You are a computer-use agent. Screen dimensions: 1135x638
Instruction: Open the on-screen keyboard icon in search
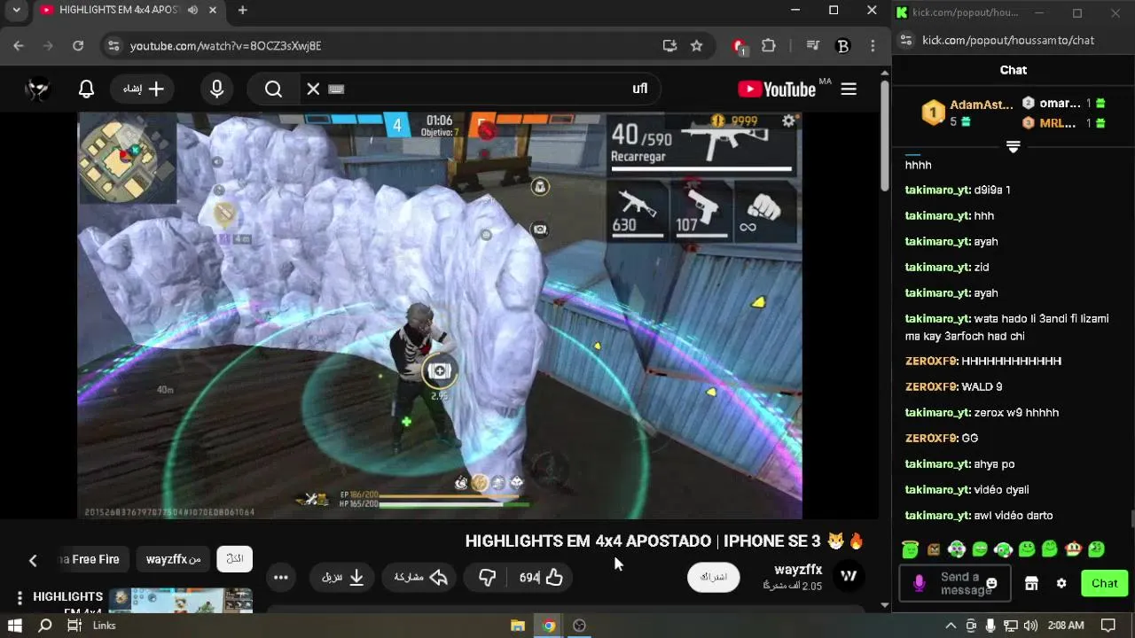pyautogui.click(x=336, y=89)
